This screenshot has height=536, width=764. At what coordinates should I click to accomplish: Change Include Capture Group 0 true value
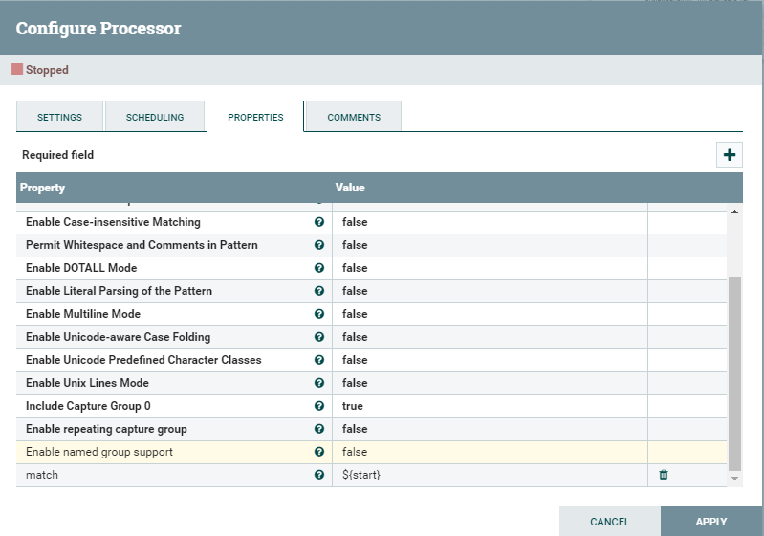(x=488, y=406)
